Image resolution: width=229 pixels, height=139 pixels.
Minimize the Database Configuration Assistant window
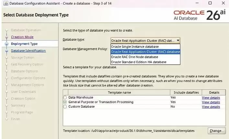197,3
